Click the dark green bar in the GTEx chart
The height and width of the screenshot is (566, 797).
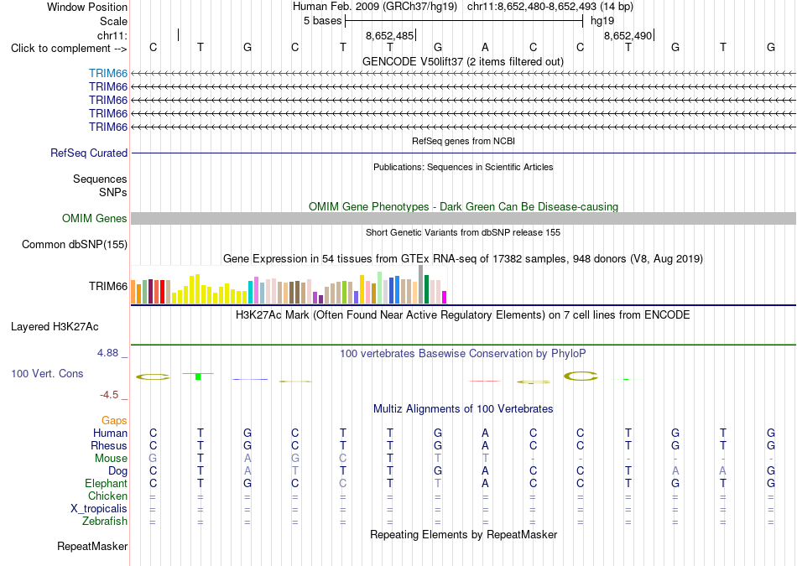(426, 289)
